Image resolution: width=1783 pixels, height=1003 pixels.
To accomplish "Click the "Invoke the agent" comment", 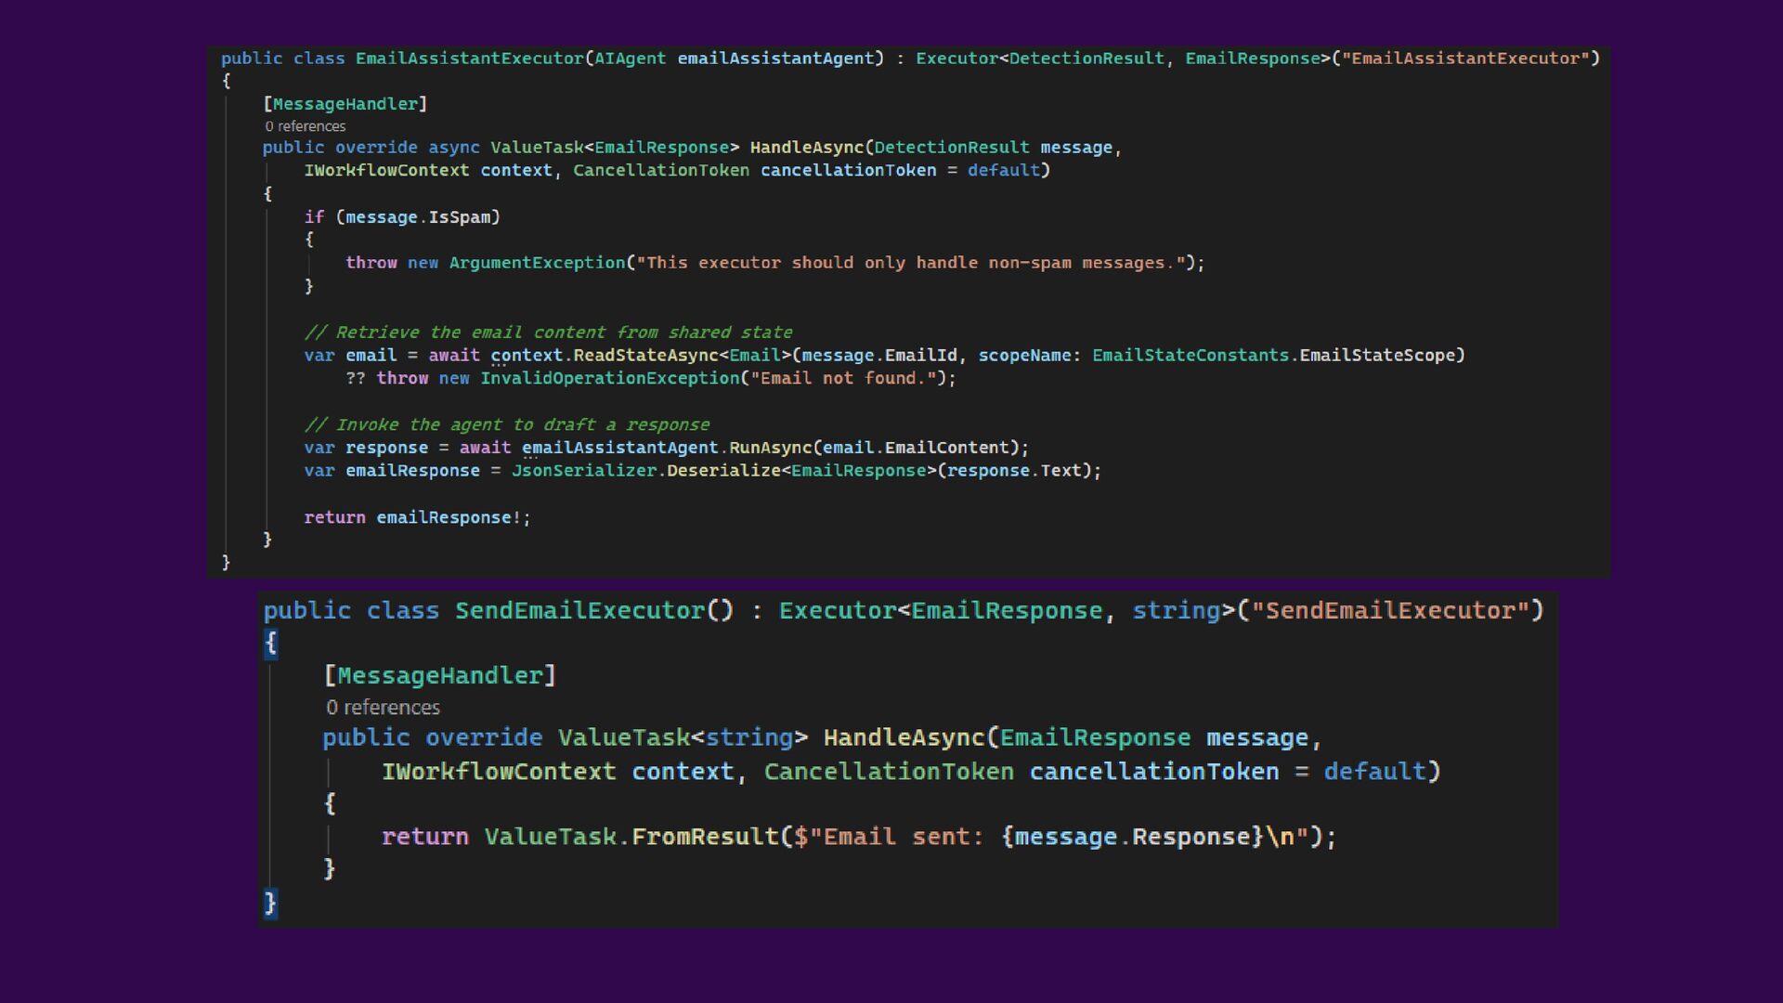I will 507,424.
